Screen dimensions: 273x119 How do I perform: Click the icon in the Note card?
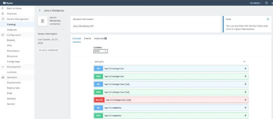(268, 19)
